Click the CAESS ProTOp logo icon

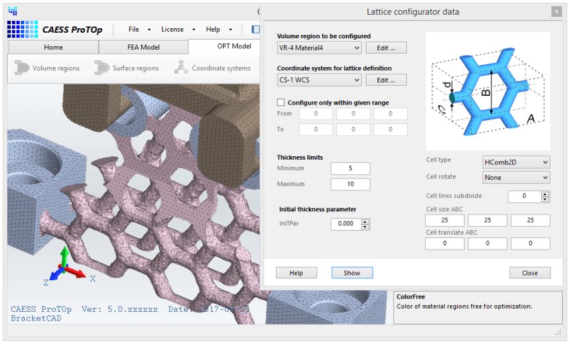[23, 30]
